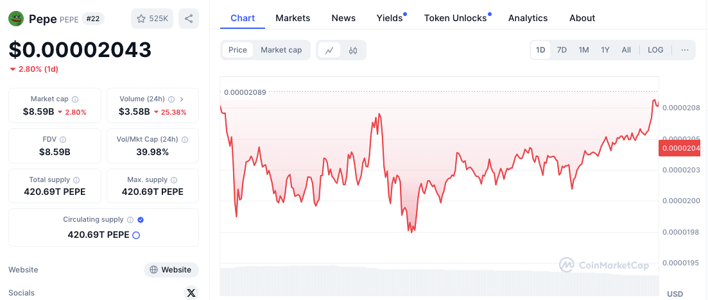This screenshot has width=708, height=300.
Task: Select the 7D time range
Action: 562,50
